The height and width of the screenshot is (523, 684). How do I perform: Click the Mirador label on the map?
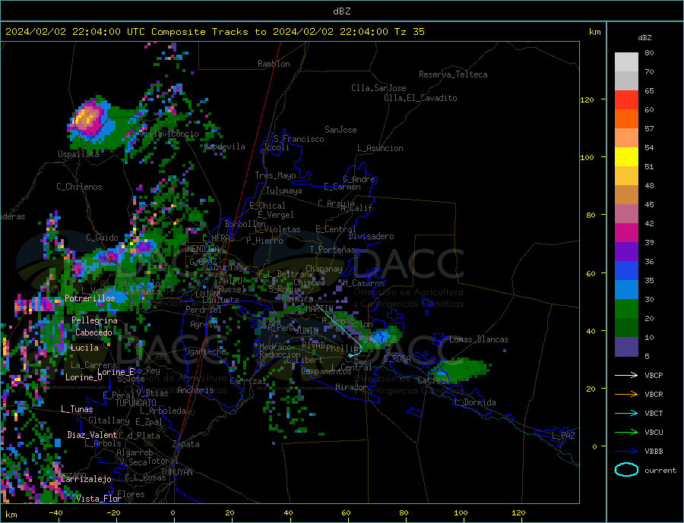(351, 387)
